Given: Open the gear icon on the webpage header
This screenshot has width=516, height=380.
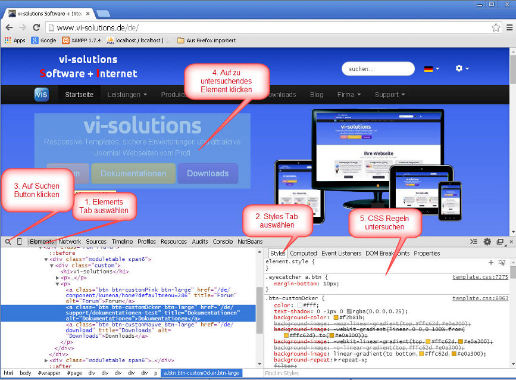Looking at the screenshot, I should point(458,68).
